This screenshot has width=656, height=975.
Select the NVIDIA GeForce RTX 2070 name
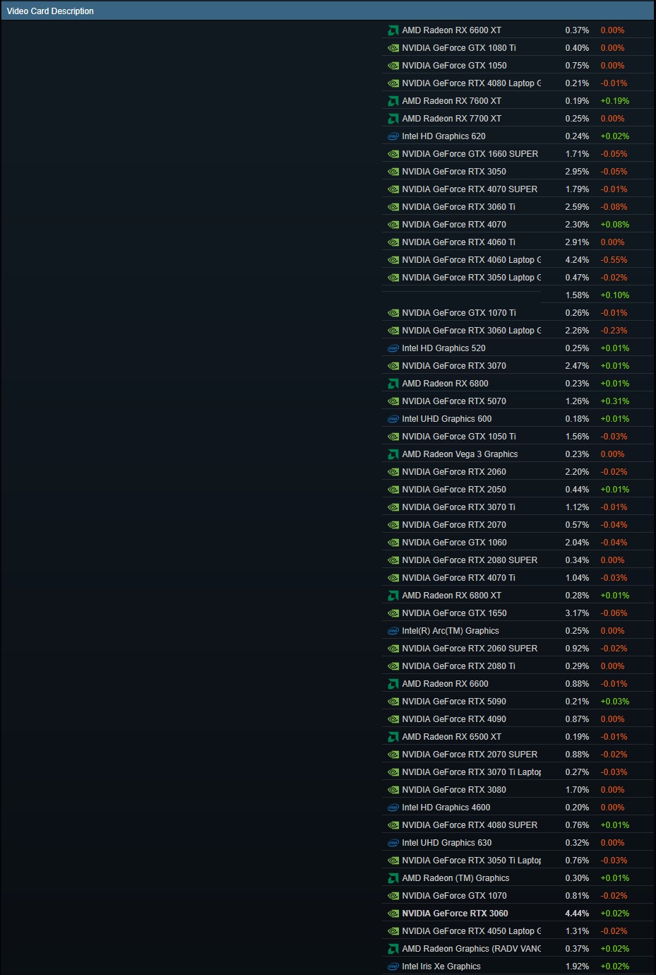click(454, 525)
